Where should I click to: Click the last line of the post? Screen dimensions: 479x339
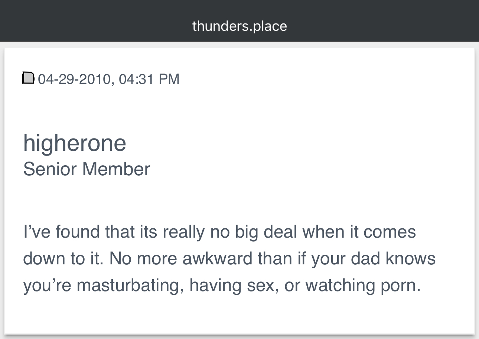(222, 286)
